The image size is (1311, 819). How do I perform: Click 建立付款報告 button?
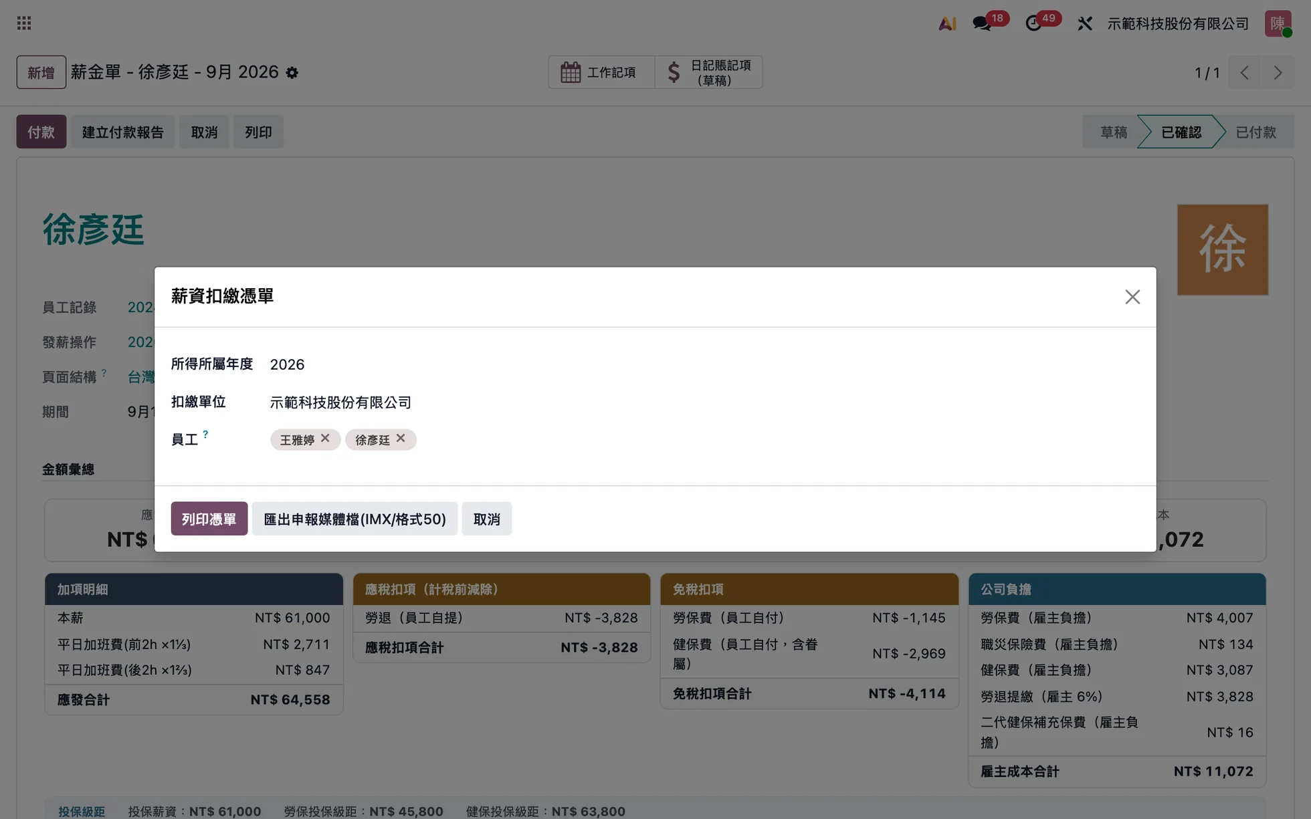(x=122, y=132)
